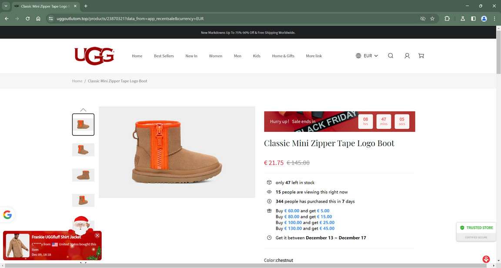
Task: Click the main boot product image
Action: (x=177, y=152)
